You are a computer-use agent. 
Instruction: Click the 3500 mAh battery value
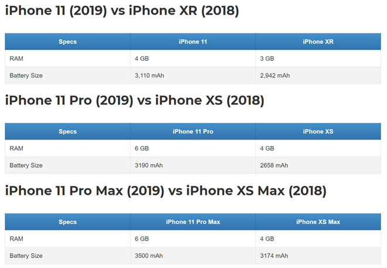pyautogui.click(x=149, y=256)
